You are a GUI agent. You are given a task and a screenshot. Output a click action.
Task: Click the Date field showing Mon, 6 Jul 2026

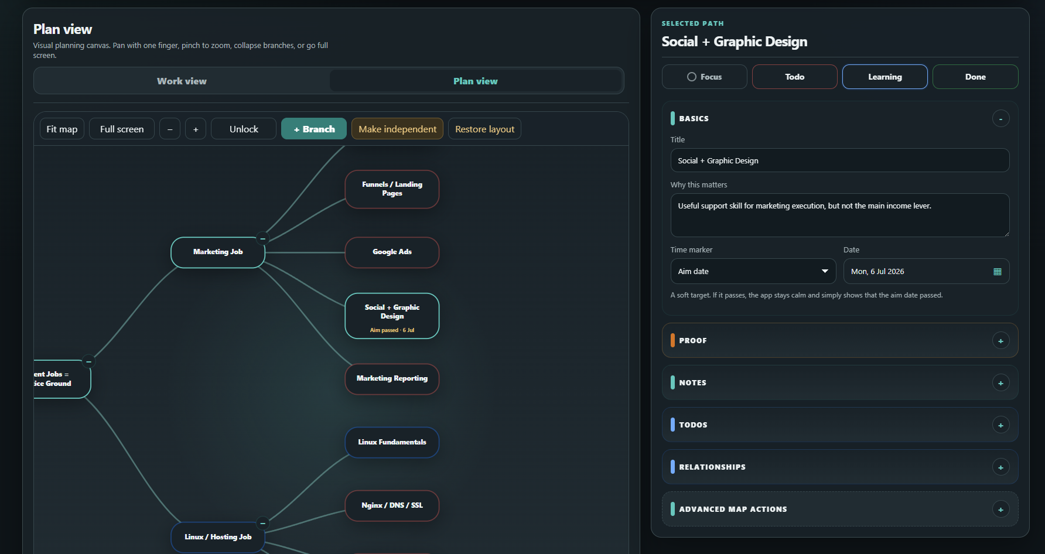(x=926, y=271)
